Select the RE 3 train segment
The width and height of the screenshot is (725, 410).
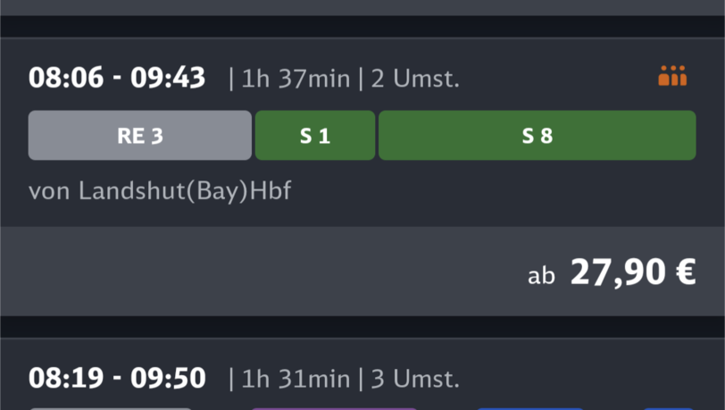click(x=139, y=136)
